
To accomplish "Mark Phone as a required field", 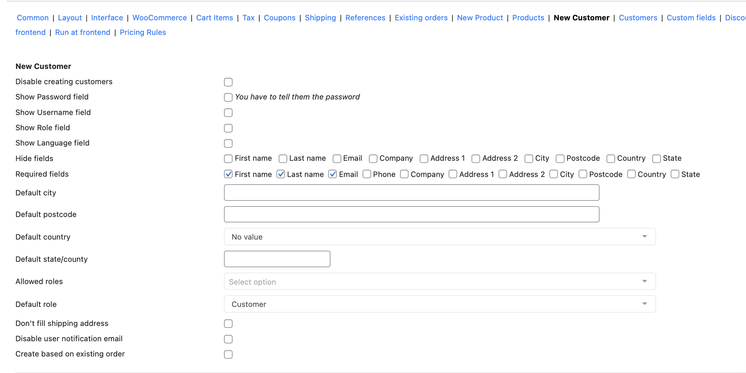I will [367, 174].
